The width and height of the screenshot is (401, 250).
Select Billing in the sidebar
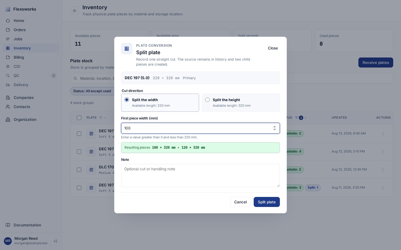[x=31, y=57]
